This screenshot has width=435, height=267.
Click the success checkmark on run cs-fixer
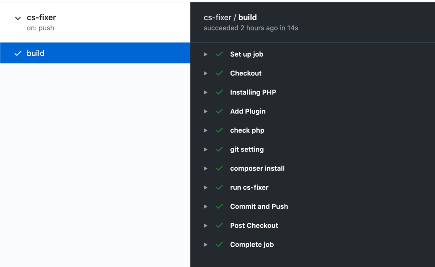pos(219,187)
